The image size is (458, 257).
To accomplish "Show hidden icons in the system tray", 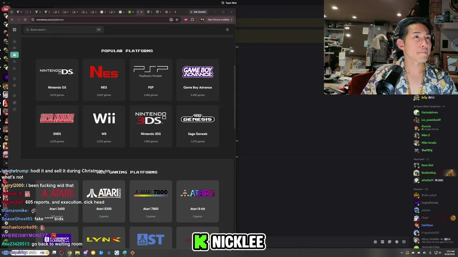I will [x=401, y=253].
